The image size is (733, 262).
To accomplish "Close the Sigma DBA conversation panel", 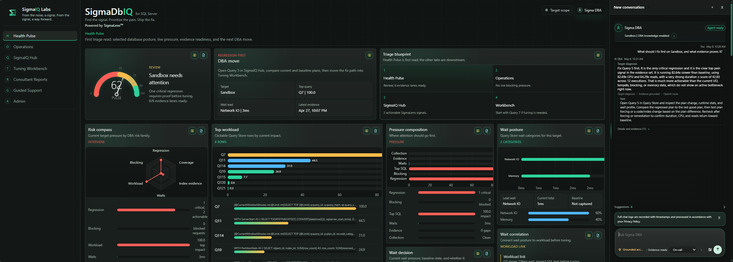I will click(722, 7).
